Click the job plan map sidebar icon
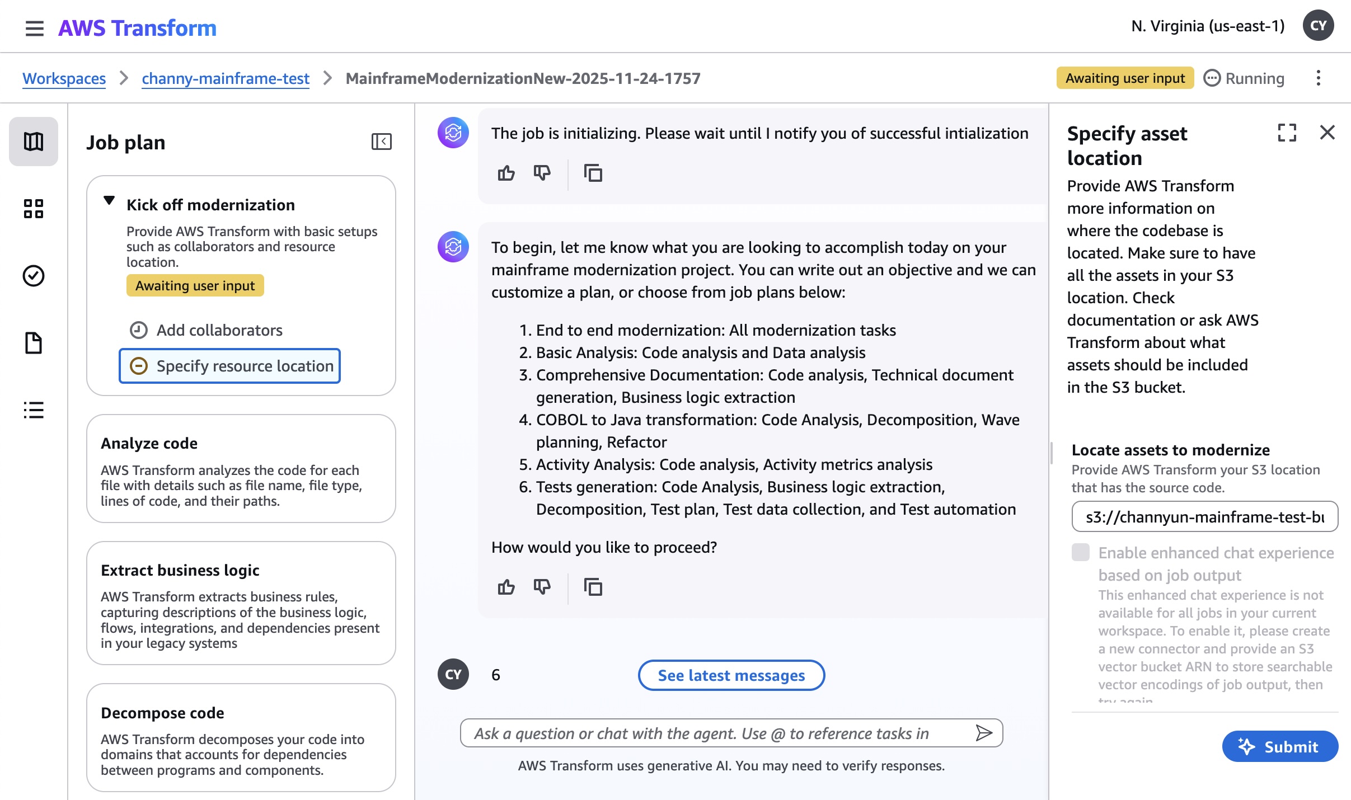Image resolution: width=1351 pixels, height=800 pixels. [34, 142]
